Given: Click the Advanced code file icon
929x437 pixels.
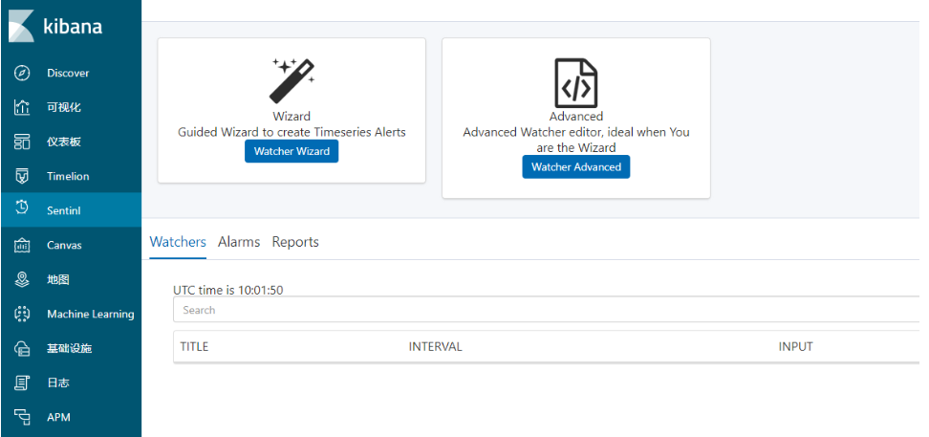Looking at the screenshot, I should coord(576,83).
